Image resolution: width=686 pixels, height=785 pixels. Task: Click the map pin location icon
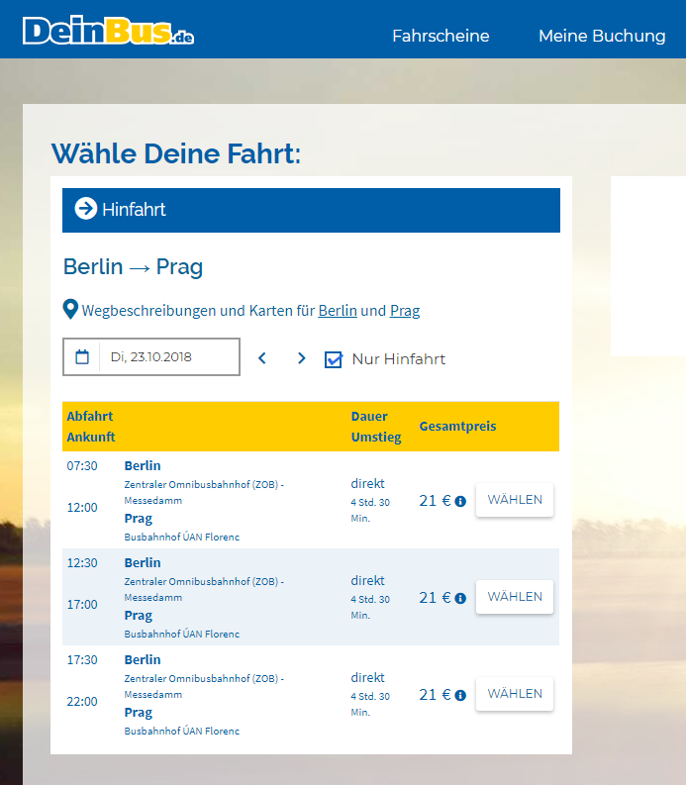click(70, 311)
